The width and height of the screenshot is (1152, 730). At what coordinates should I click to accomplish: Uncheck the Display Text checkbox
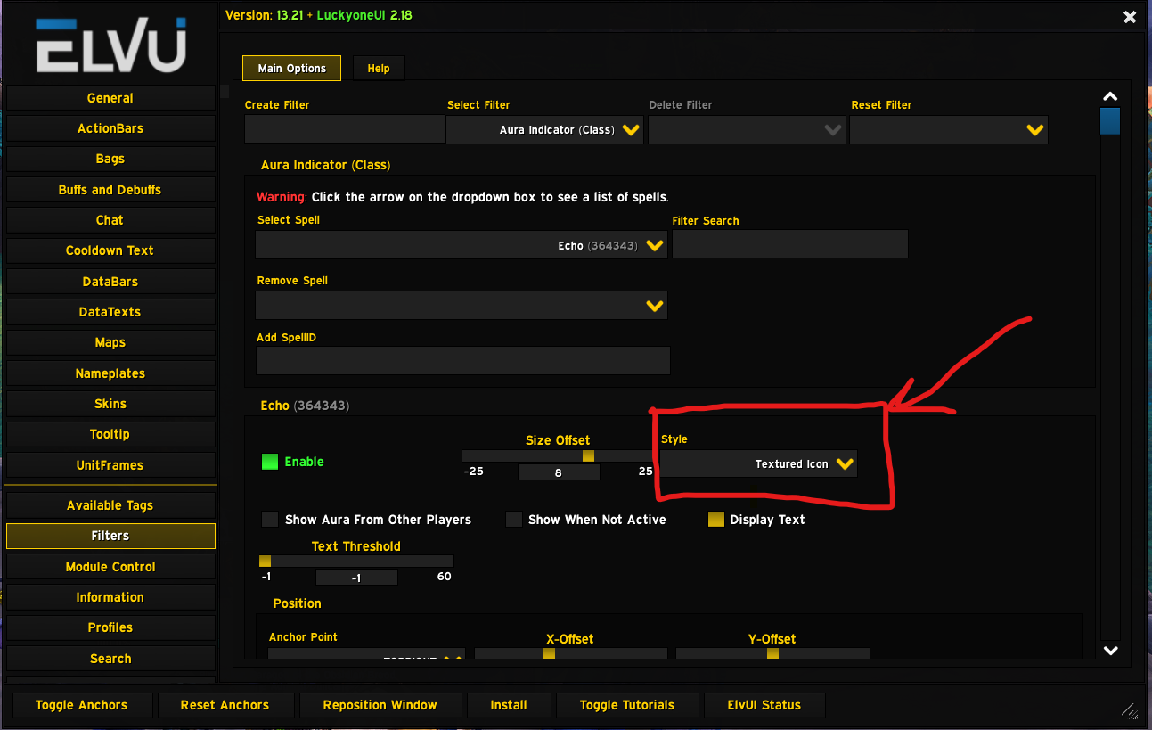716,520
